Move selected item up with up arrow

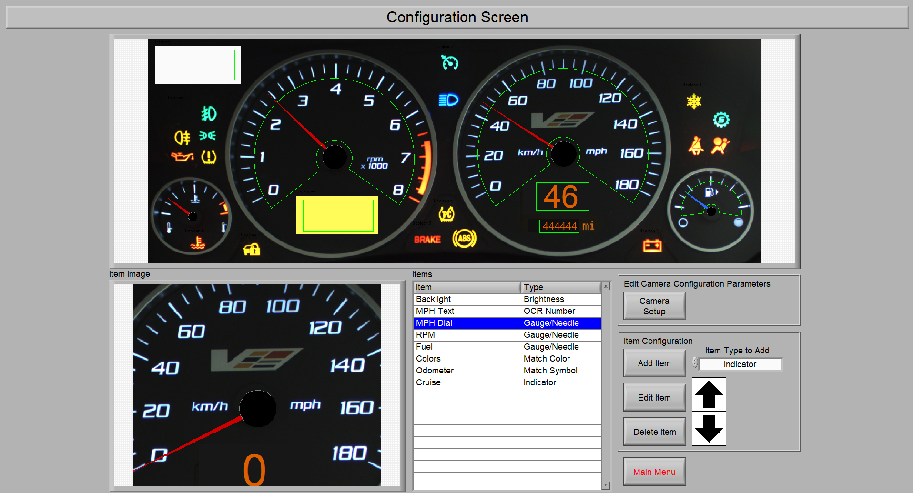[x=709, y=394]
